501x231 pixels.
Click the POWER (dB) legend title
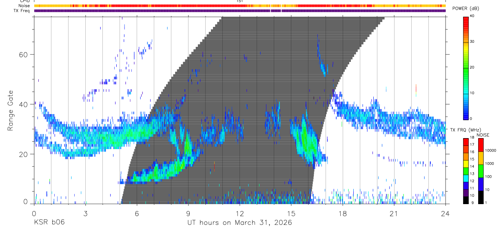[x=466, y=9]
